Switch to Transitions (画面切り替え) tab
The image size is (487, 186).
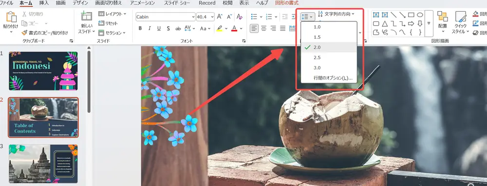[x=109, y=3]
